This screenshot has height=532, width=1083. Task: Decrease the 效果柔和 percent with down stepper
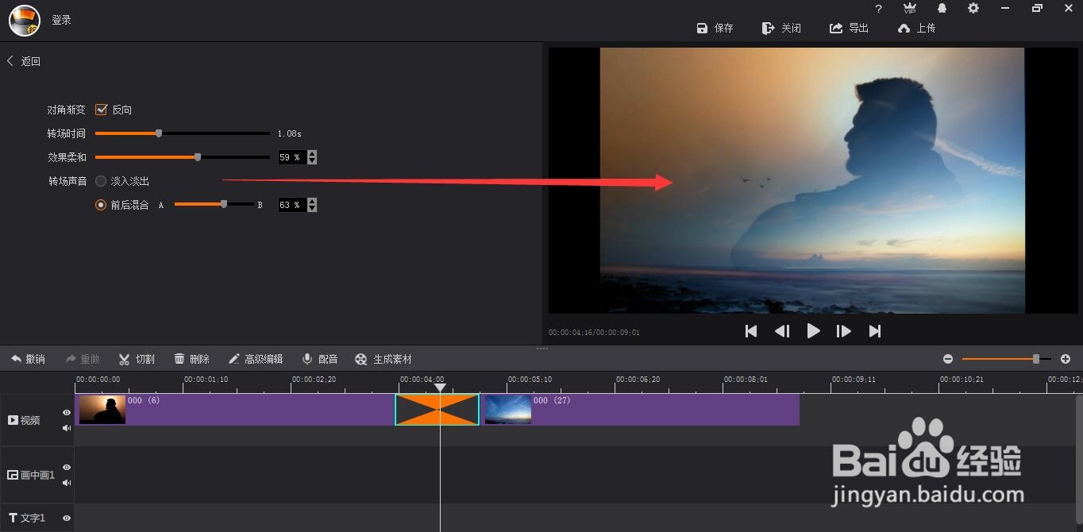(312, 160)
